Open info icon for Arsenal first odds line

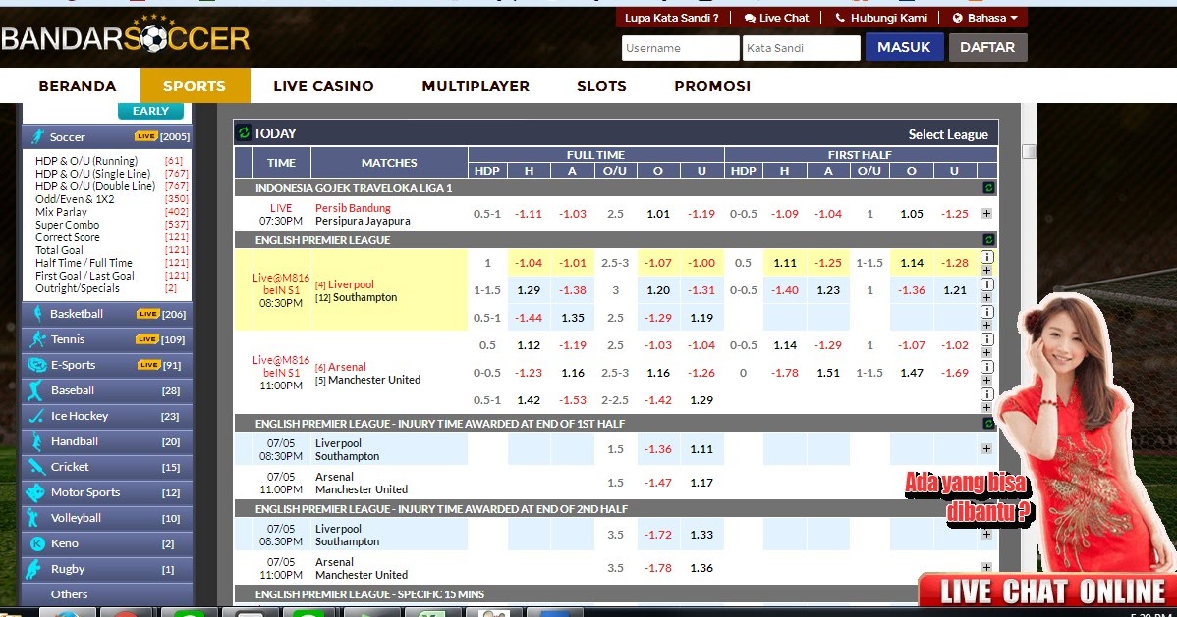tap(987, 339)
